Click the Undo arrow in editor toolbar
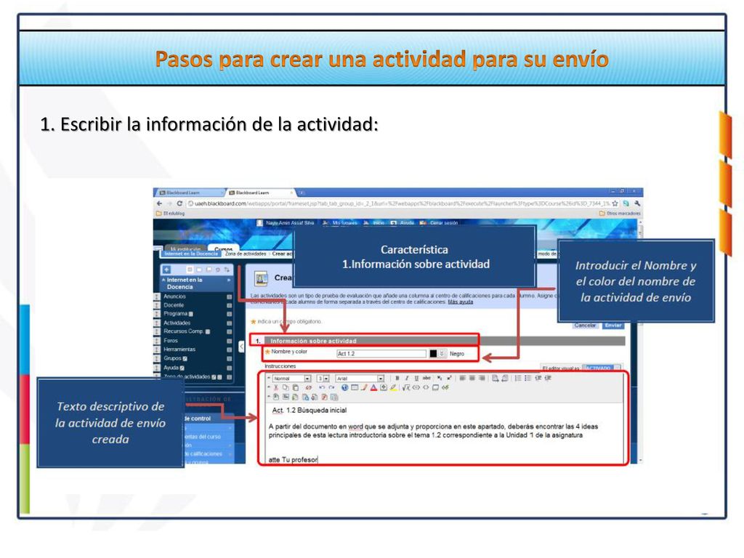 (x=322, y=388)
